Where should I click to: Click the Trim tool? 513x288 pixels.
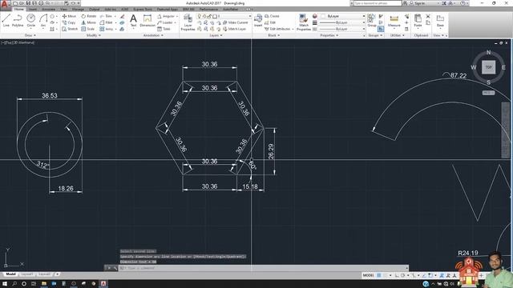pyautogui.click(x=106, y=16)
